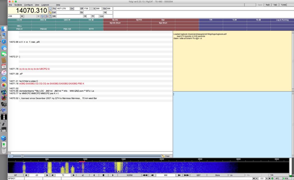Click the single right arrow after the 968 field

point(179,175)
